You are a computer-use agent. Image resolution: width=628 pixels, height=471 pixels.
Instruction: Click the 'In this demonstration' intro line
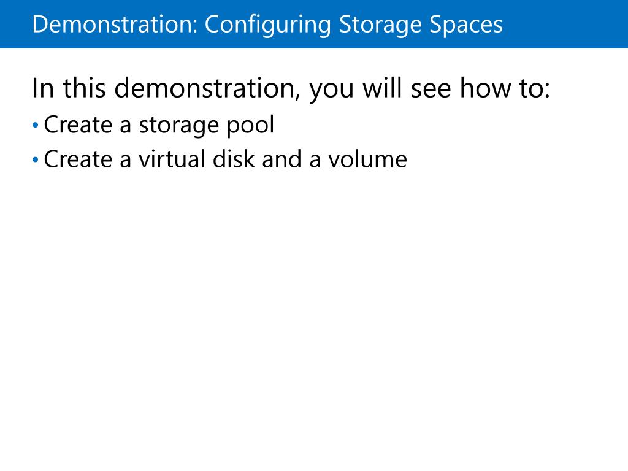(291, 89)
